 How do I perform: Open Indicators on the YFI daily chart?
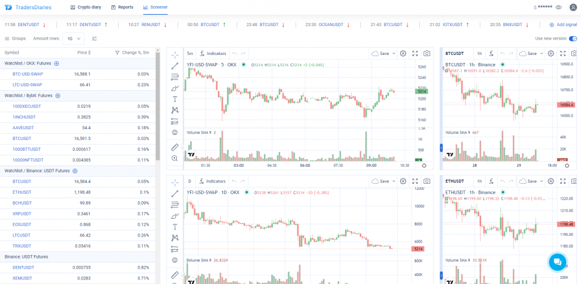pyautogui.click(x=212, y=181)
